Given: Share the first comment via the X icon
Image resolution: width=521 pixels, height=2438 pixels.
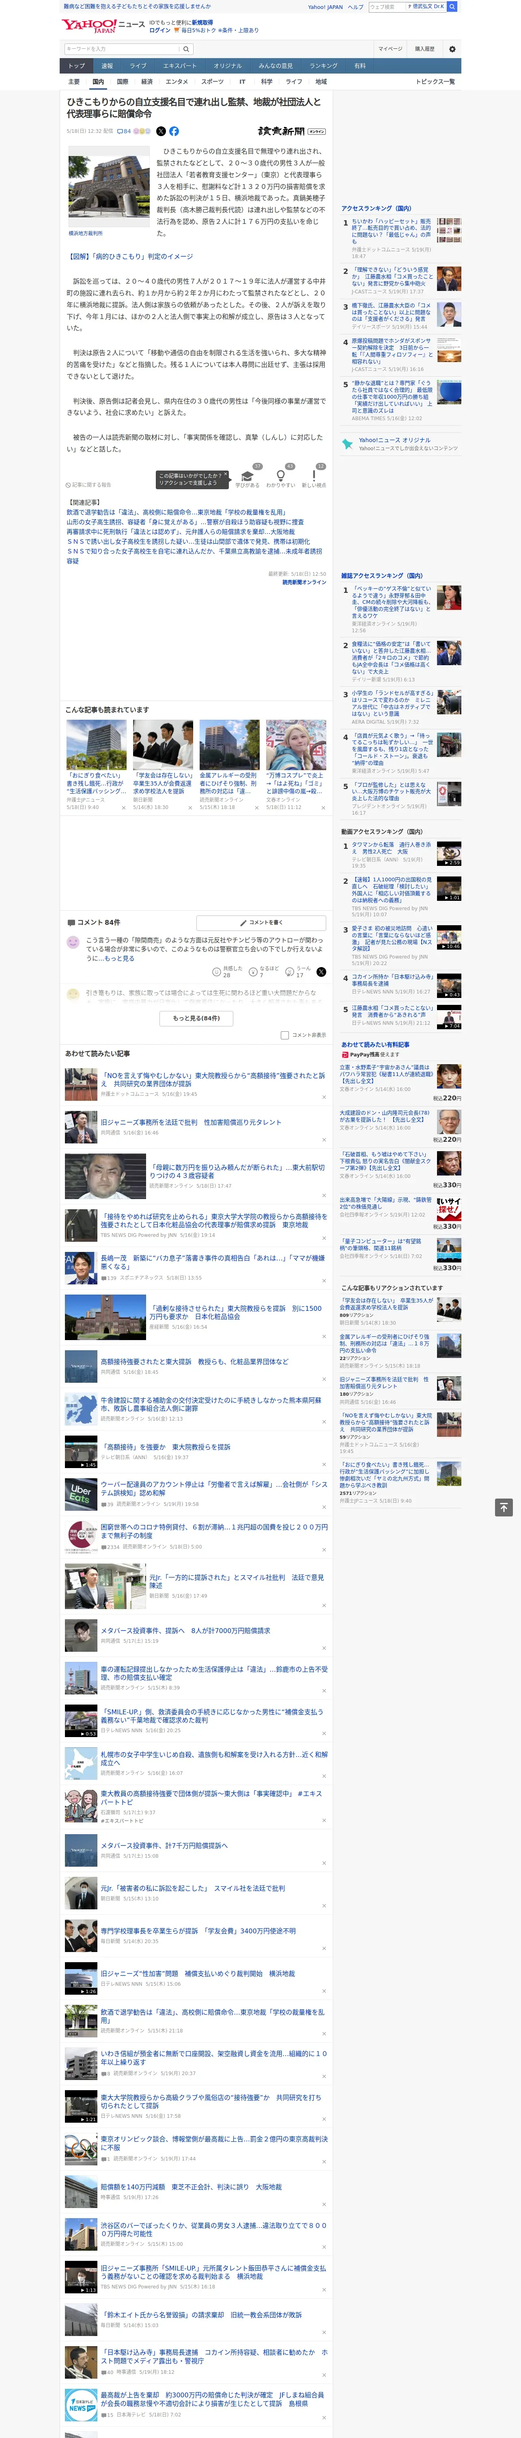Looking at the screenshot, I should (x=321, y=972).
